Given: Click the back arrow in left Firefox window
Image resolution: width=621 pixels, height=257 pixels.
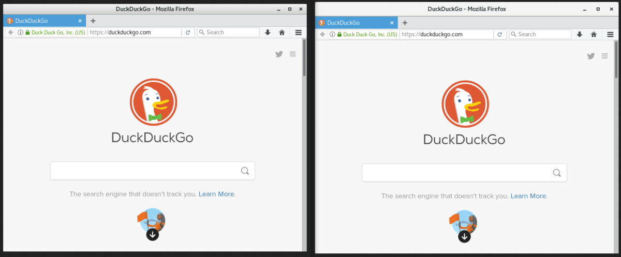Looking at the screenshot, I should click(x=10, y=32).
